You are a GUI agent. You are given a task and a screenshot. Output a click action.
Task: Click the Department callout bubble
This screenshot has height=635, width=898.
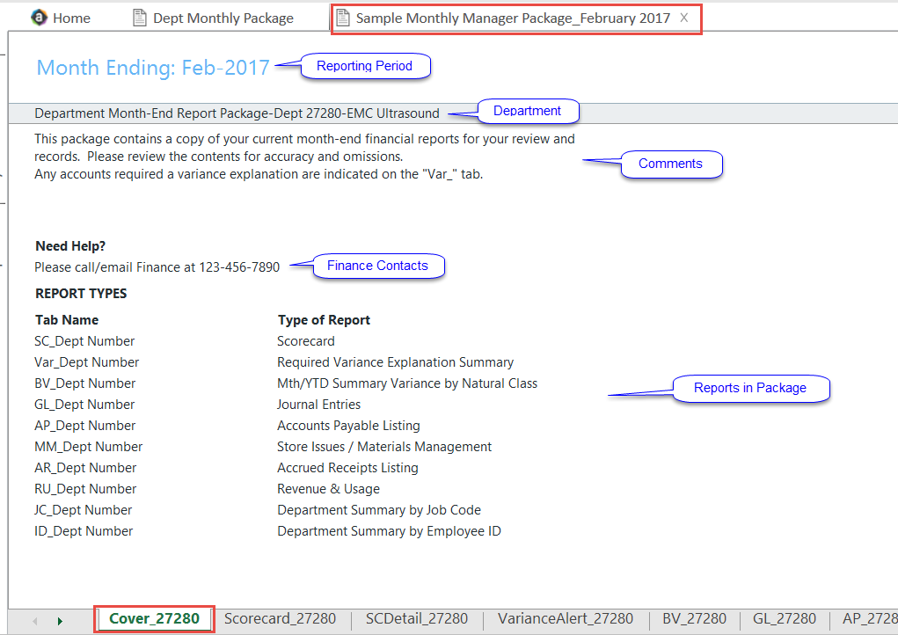pyautogui.click(x=527, y=111)
